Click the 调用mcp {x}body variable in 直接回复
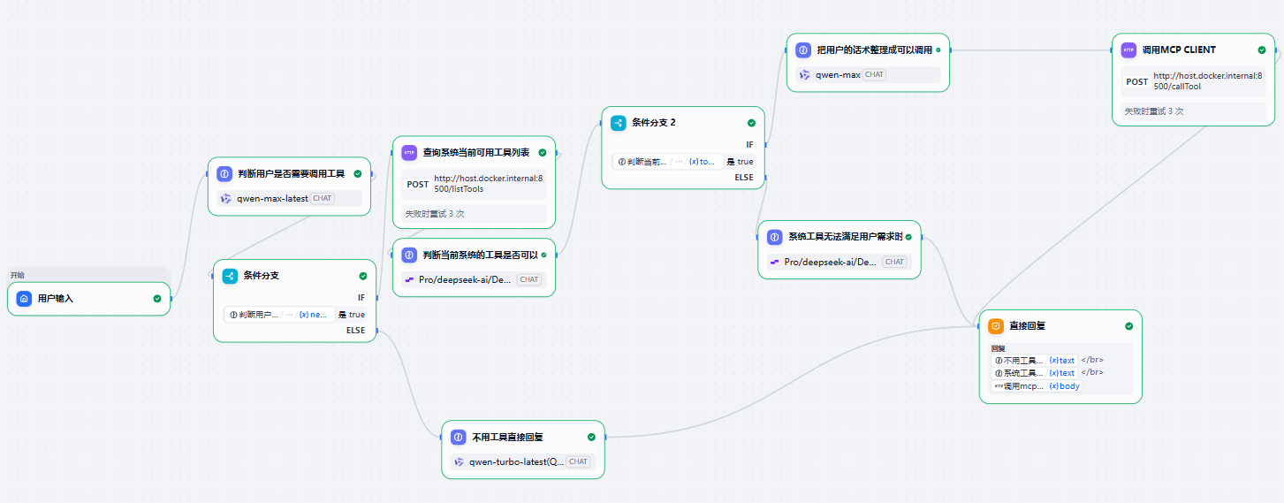 pos(1037,386)
